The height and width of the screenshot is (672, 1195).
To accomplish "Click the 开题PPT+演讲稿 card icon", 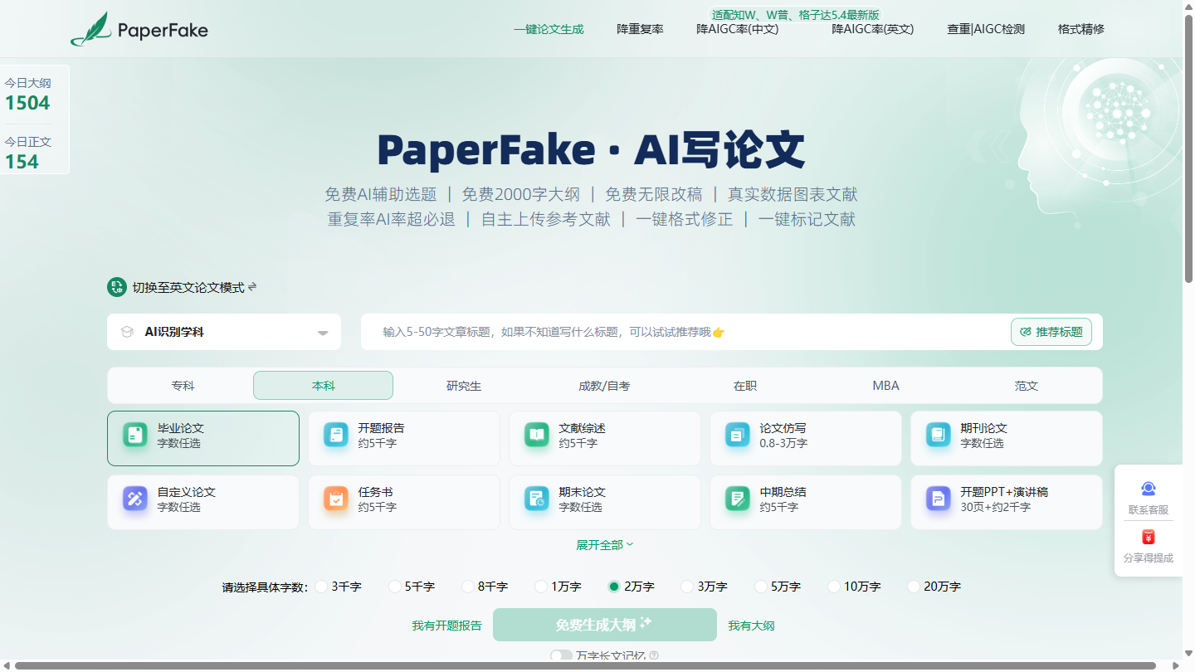I will point(939,499).
